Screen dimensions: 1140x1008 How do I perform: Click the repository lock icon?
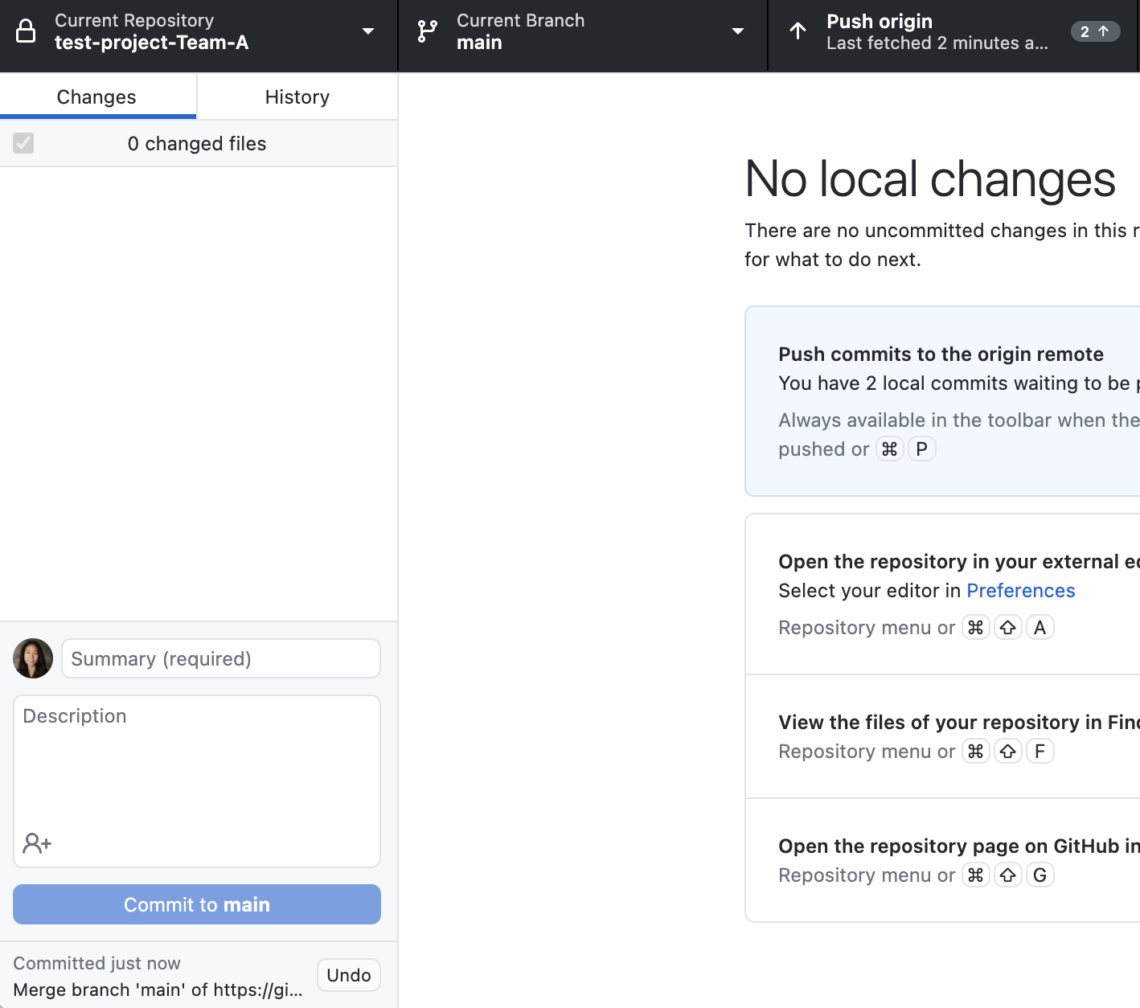[x=26, y=31]
